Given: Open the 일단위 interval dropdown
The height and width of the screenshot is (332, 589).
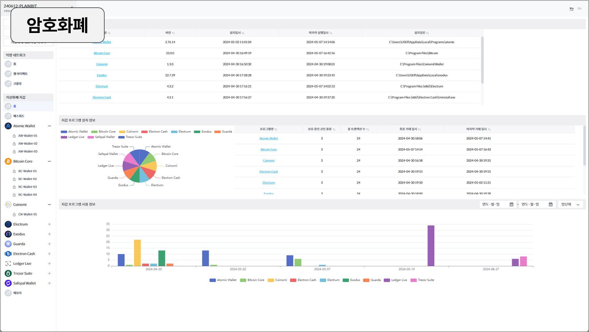Looking at the screenshot, I should [570, 204].
